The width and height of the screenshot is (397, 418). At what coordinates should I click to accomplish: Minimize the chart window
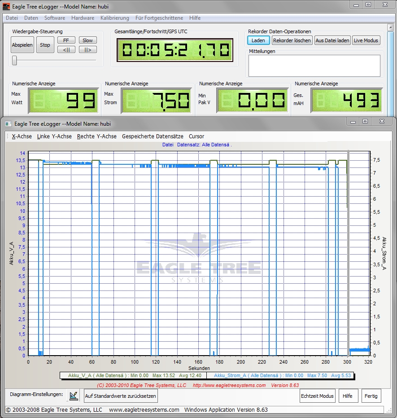353,122
